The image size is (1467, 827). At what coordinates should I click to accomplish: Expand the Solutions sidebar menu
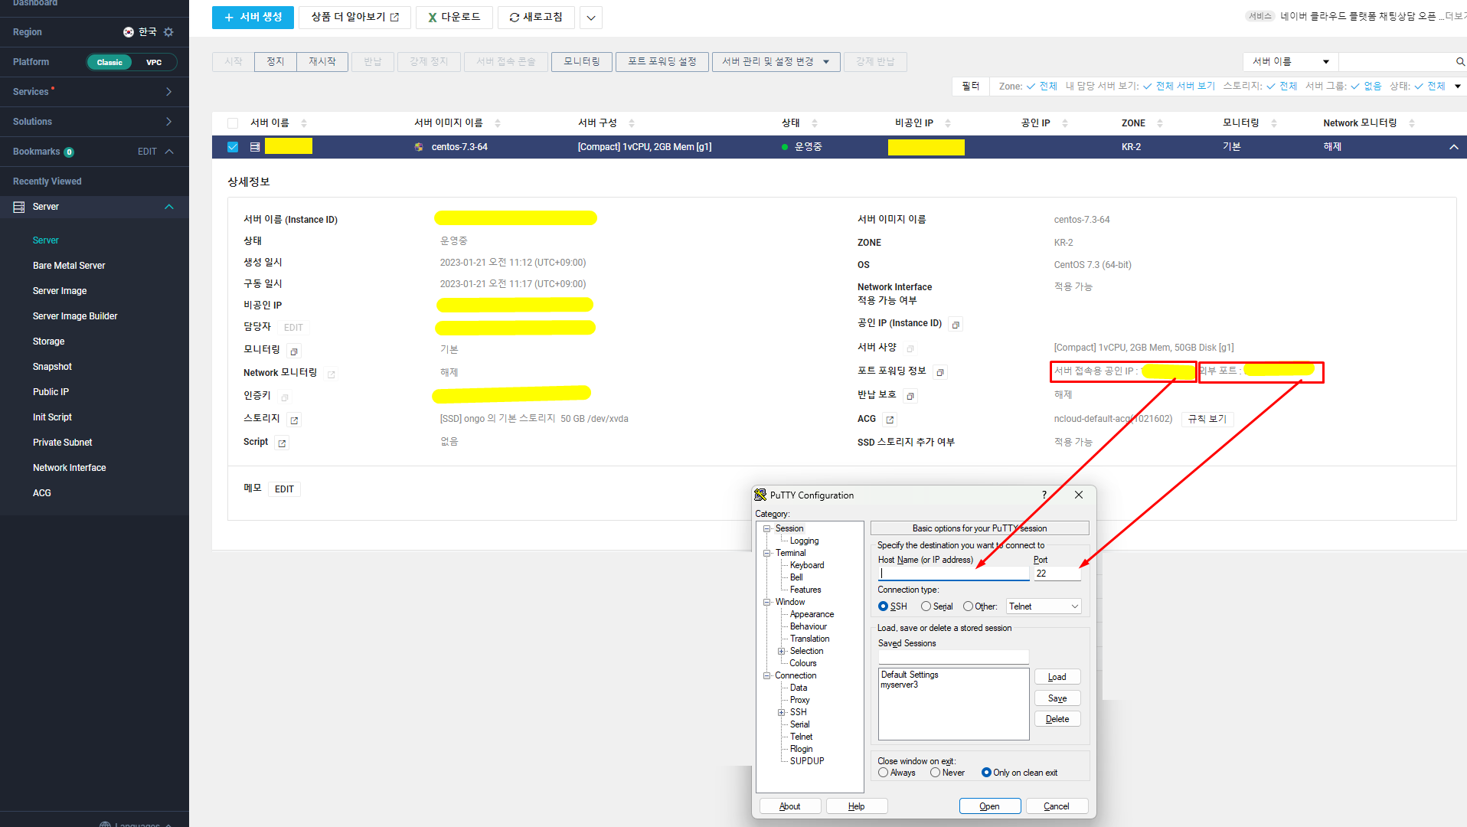[x=169, y=122]
